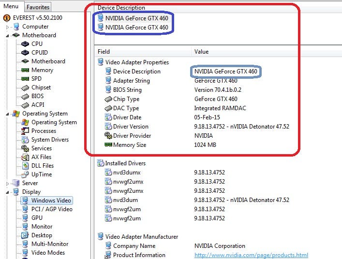
Task: Click the Computer icon in tree
Action: 16,27
